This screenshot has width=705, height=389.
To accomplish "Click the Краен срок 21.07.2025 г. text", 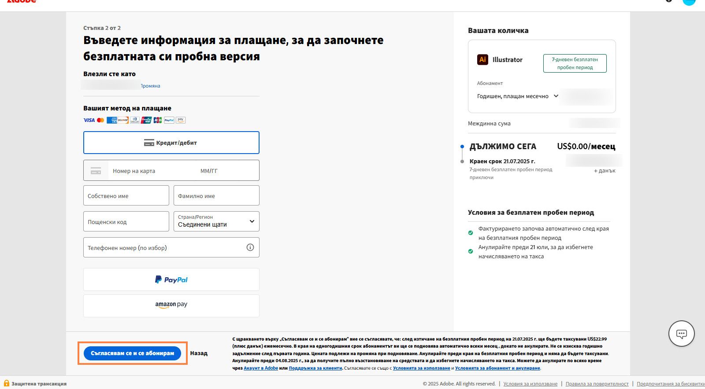I will 502,161.
